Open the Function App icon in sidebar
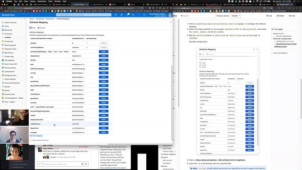 (x=3, y=57)
